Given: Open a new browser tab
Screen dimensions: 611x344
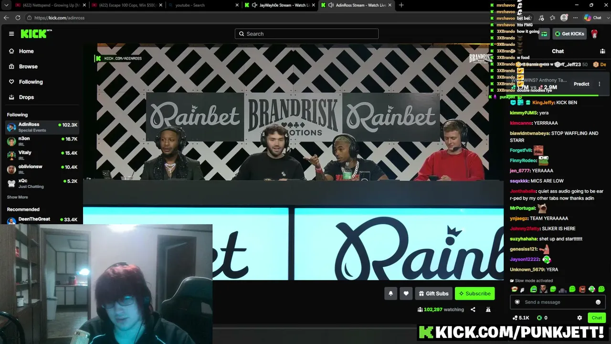Looking at the screenshot, I should click(401, 5).
